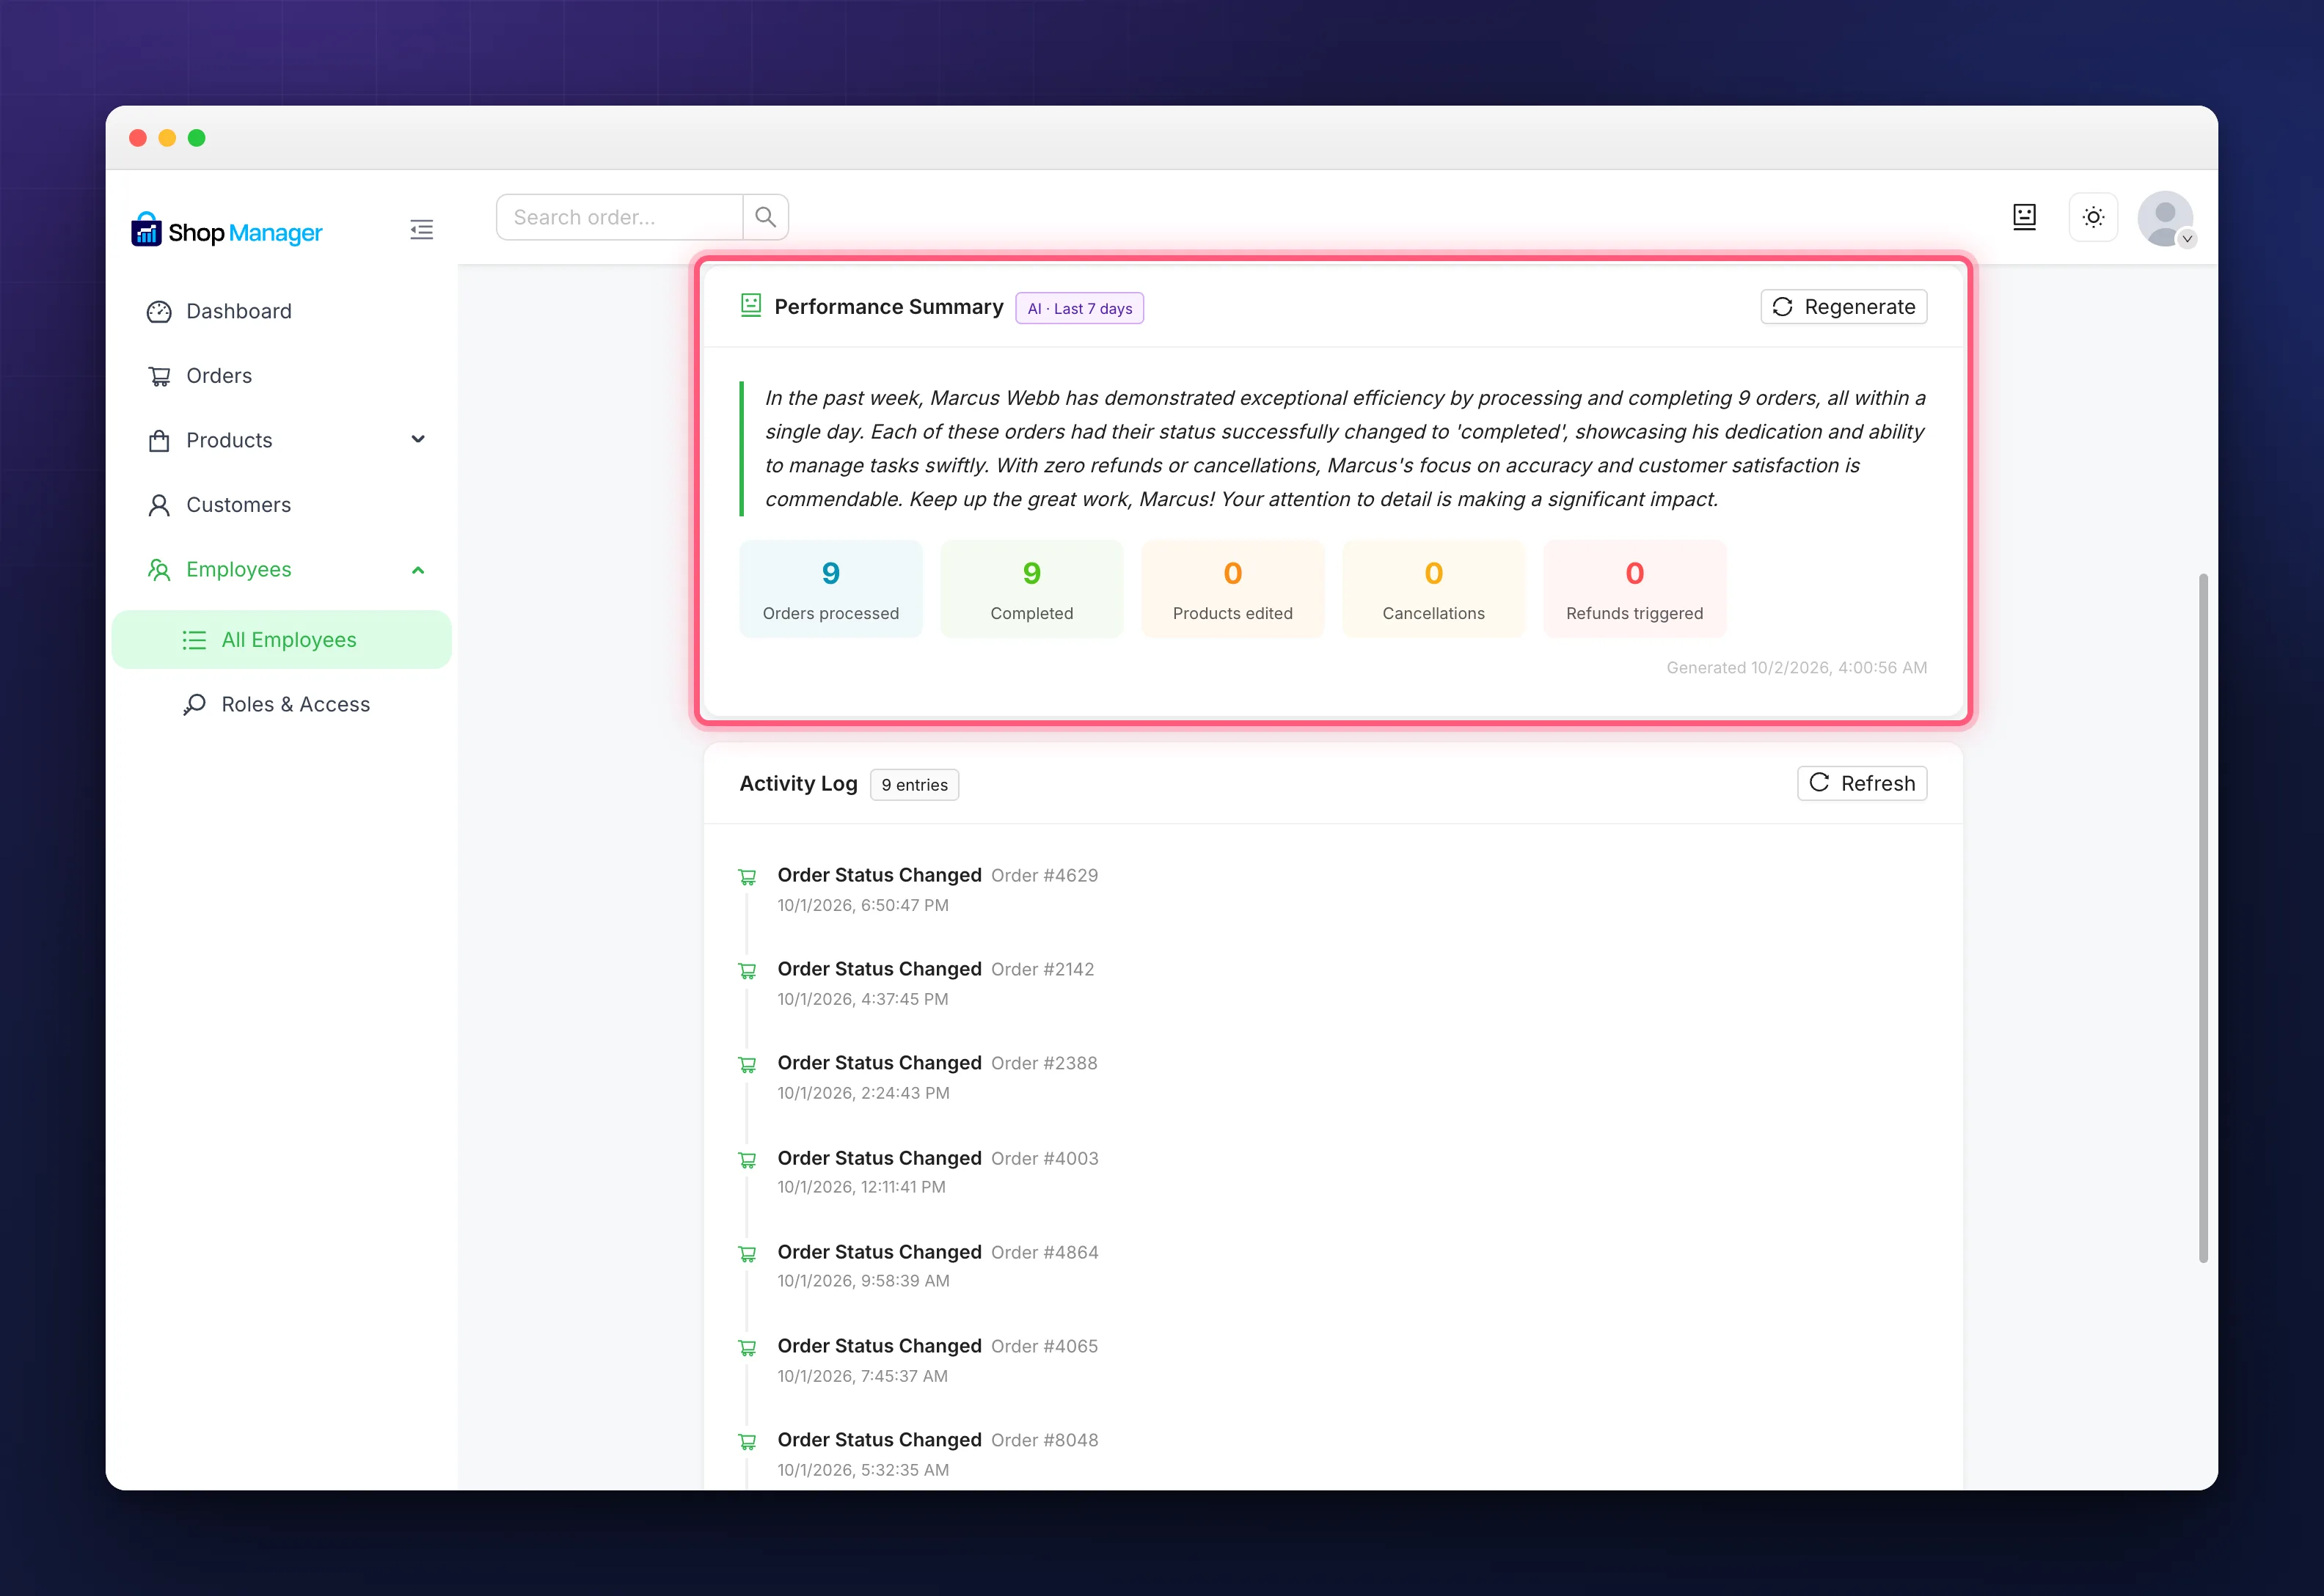Screen dimensions: 2324x1596
Task: Click the cart icon beside Order #4003
Action: point(747,1160)
